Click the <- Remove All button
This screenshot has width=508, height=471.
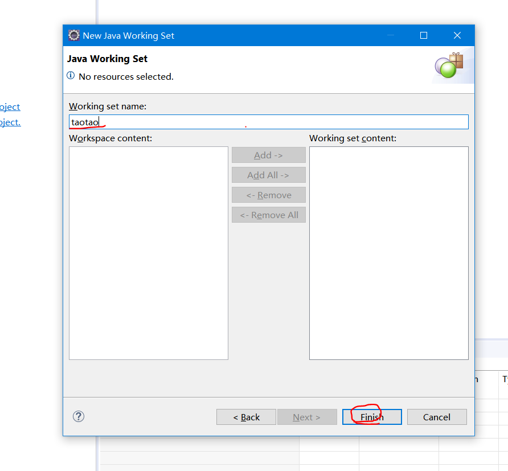269,215
